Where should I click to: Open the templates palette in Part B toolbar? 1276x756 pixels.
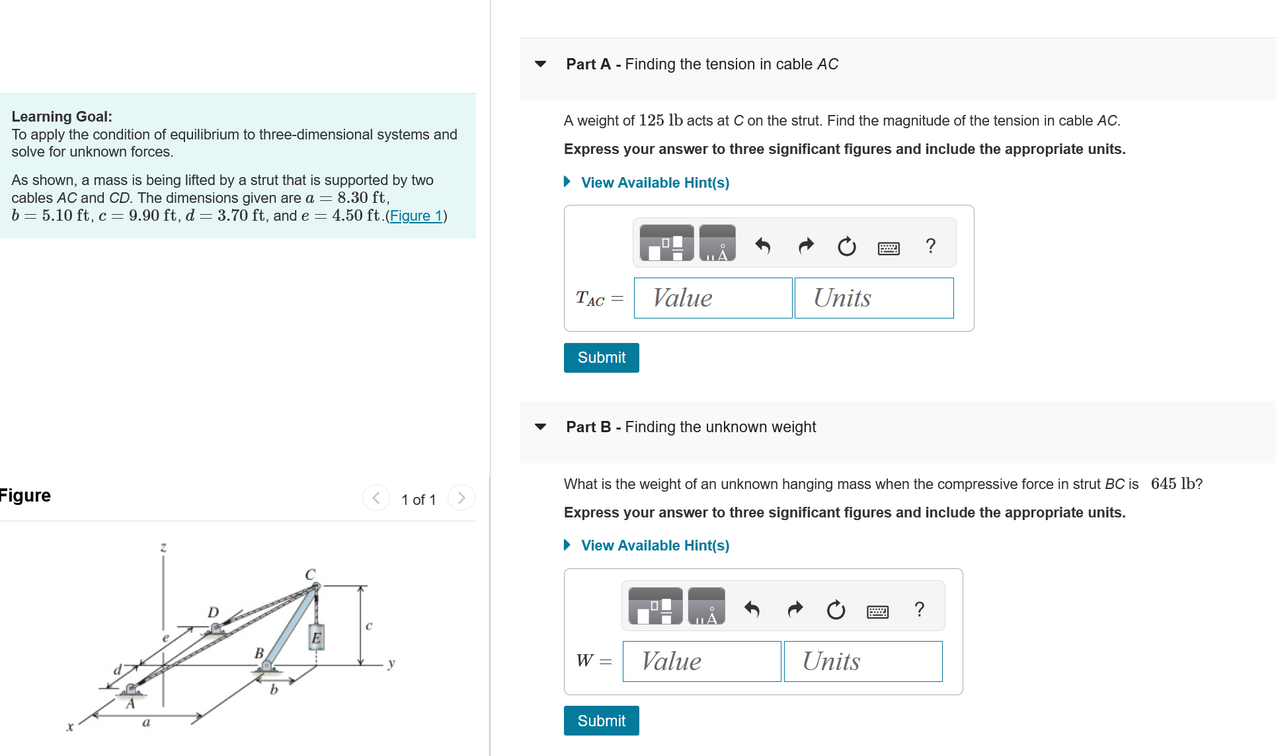click(653, 605)
